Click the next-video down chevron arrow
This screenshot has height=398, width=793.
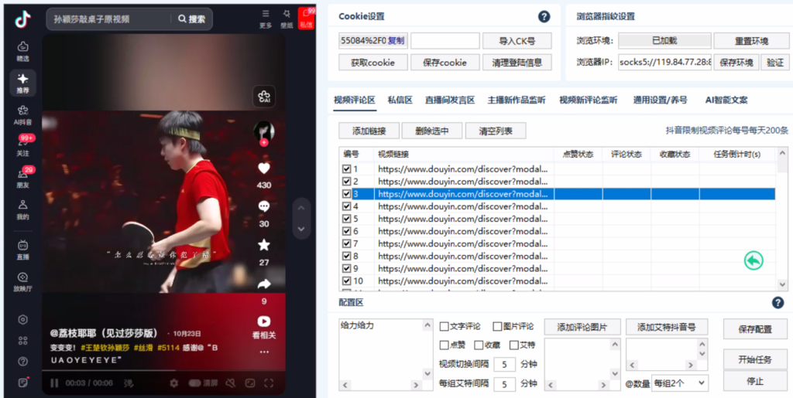[x=302, y=230]
